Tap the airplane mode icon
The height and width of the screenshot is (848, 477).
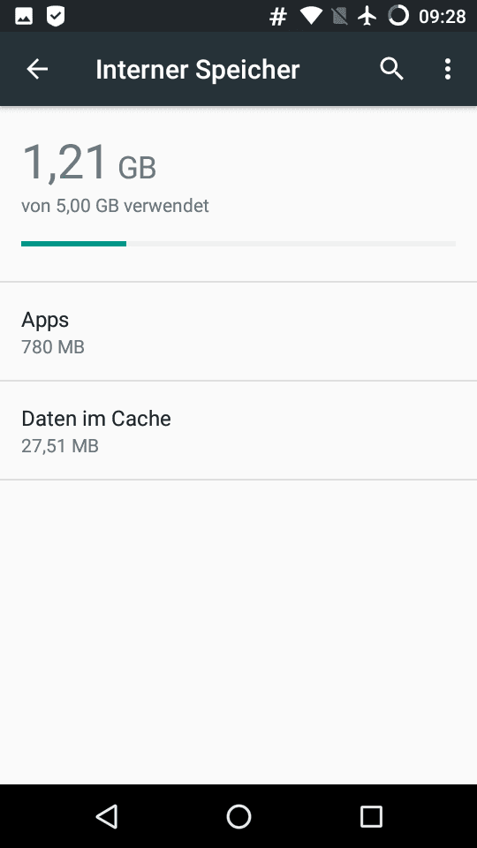(x=367, y=16)
